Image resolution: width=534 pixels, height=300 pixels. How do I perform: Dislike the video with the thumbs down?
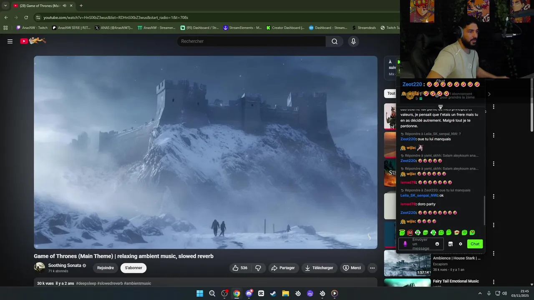click(x=258, y=268)
